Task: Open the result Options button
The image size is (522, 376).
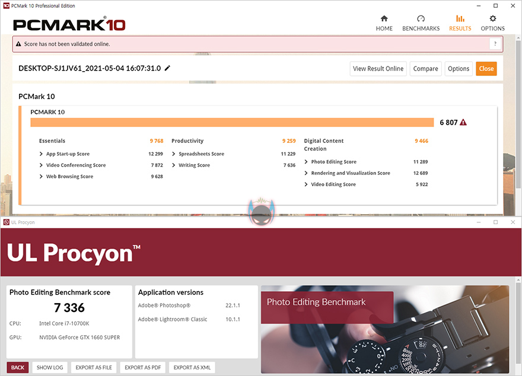Action: pyautogui.click(x=459, y=69)
